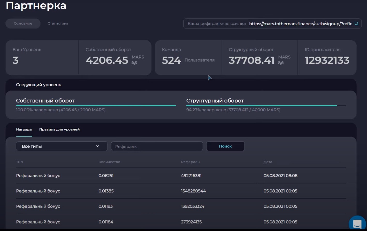Viewport: 367px width, 231px height.
Task: Open the Награды tab
Action: click(x=24, y=129)
